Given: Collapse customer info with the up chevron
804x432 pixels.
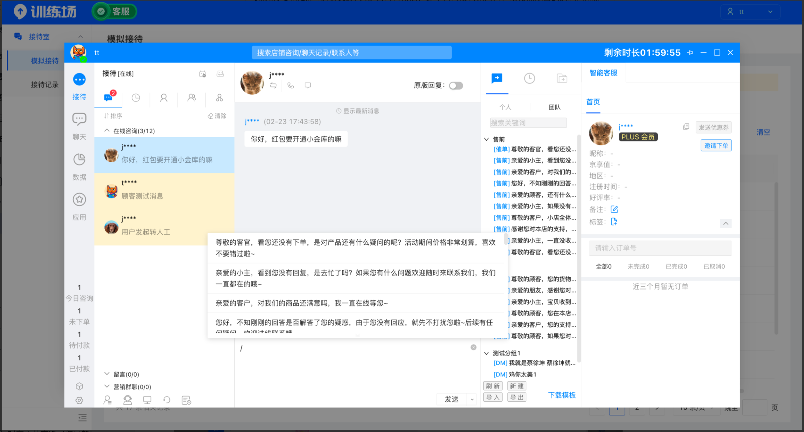Looking at the screenshot, I should (726, 223).
